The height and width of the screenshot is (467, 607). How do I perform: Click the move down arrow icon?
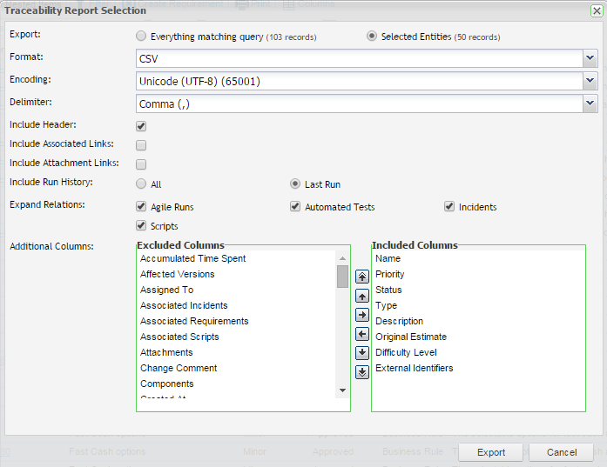[362, 353]
